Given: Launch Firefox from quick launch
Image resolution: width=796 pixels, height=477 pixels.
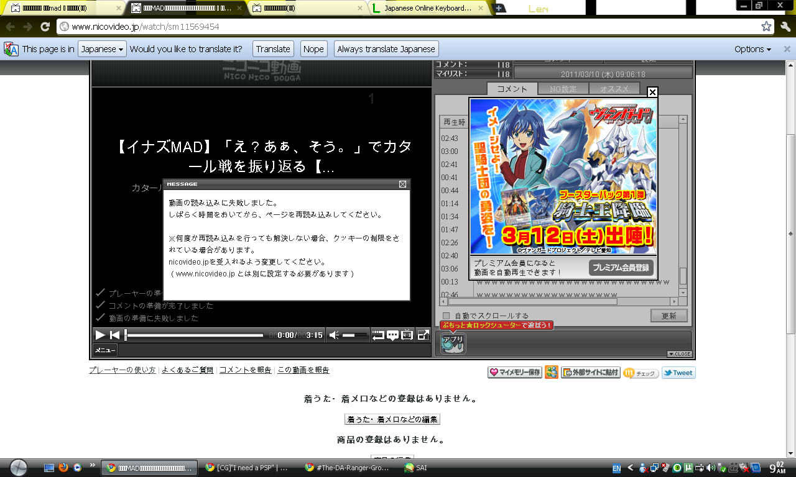Looking at the screenshot, I should pyautogui.click(x=63, y=468).
